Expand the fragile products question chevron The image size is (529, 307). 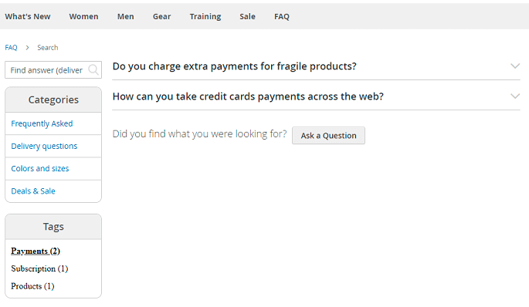click(515, 66)
